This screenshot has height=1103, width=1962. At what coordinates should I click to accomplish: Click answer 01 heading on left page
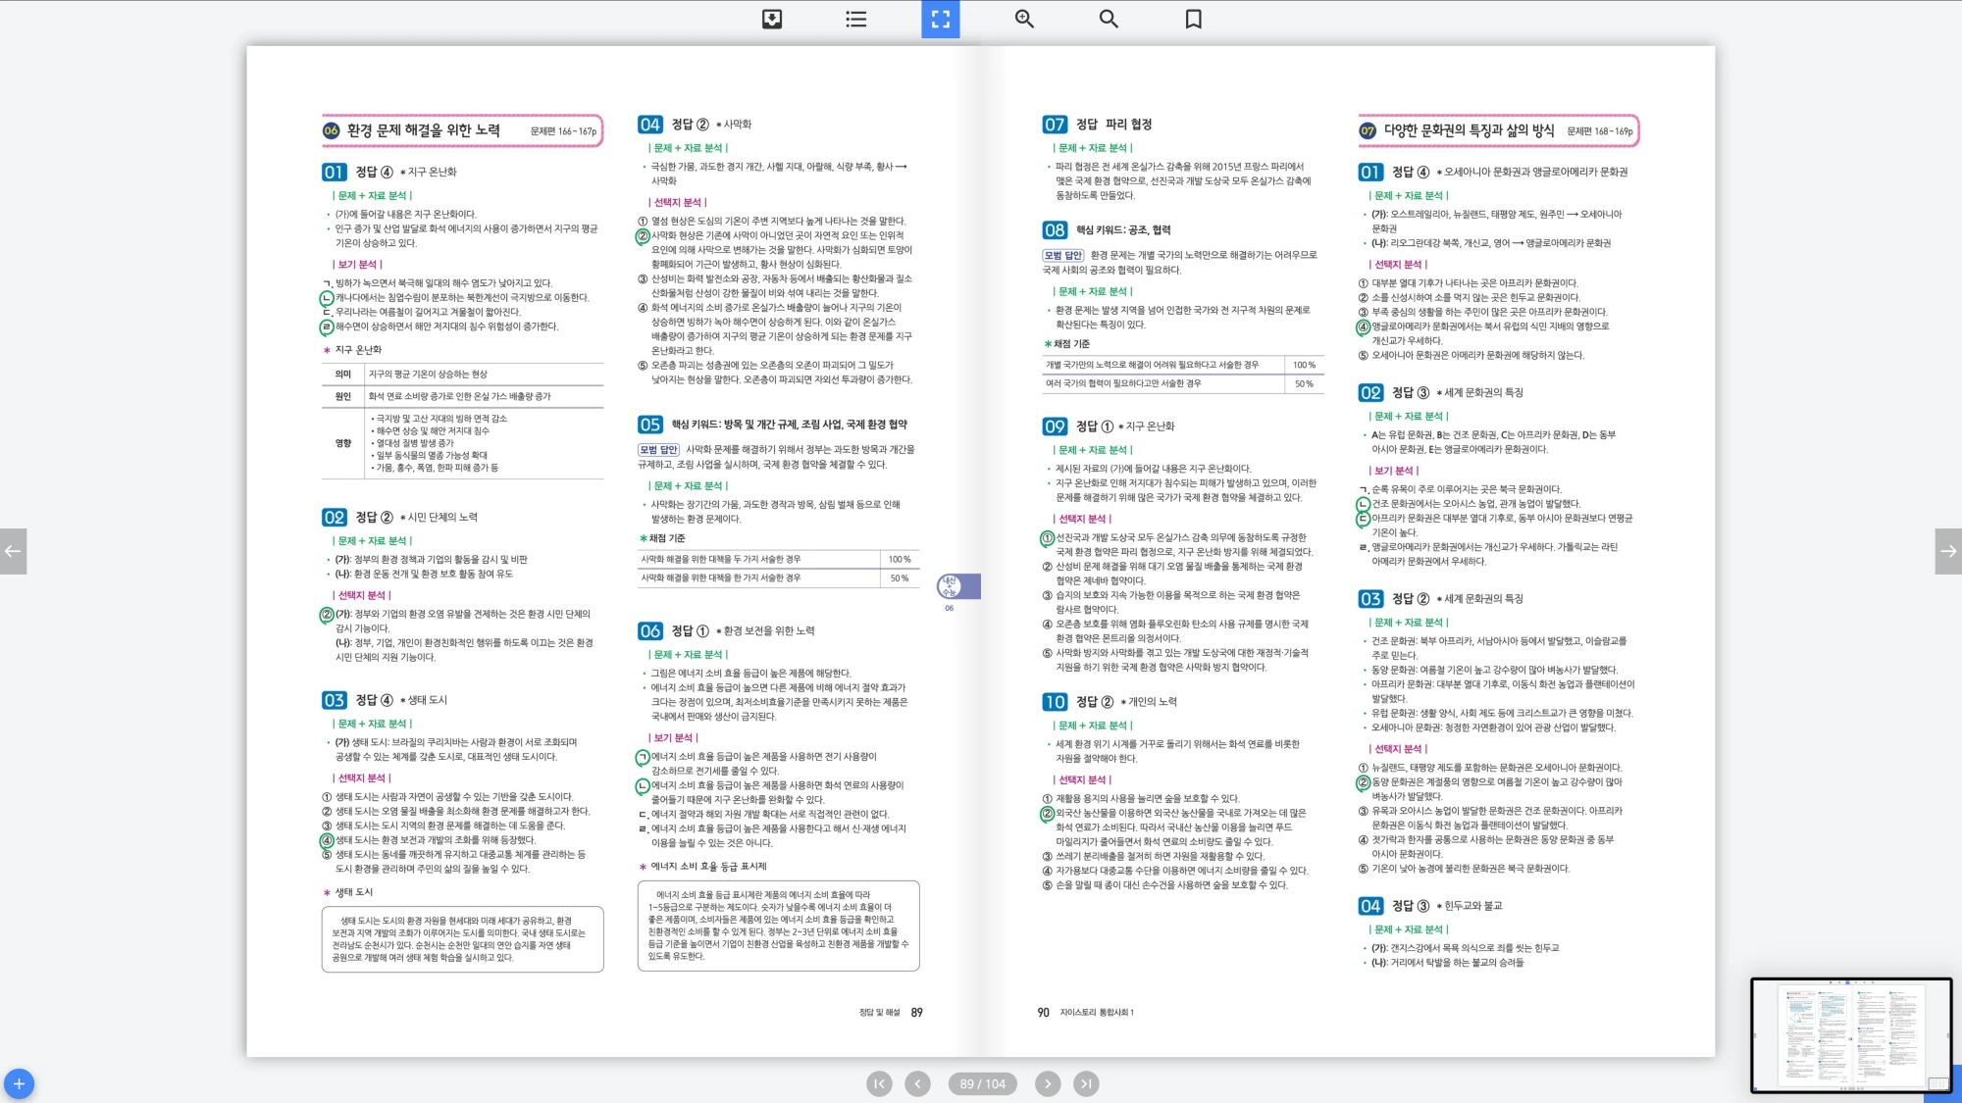[335, 173]
